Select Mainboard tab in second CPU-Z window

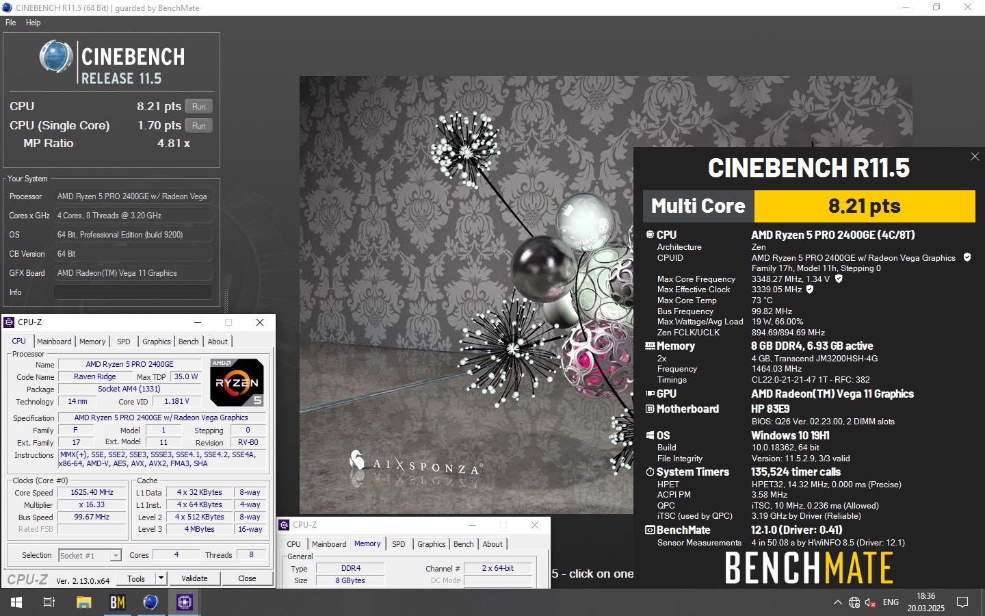point(329,544)
